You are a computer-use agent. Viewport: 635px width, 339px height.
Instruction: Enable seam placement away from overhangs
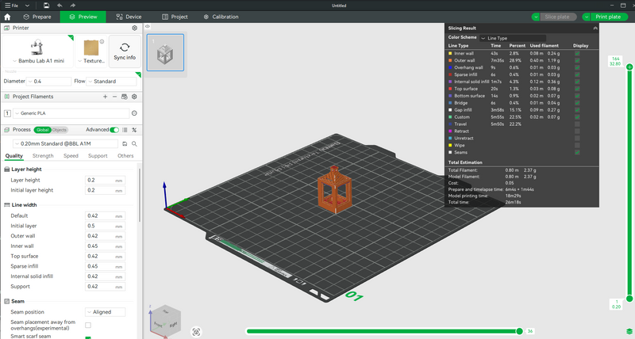tap(88, 325)
